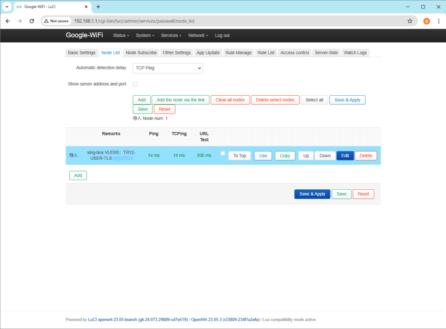Open the Other Settings tab
The width and height of the screenshot is (446, 329).
176,53
